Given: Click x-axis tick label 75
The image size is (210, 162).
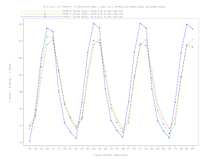Looking at the screenshot, I should pyautogui.click(x=175, y=149).
